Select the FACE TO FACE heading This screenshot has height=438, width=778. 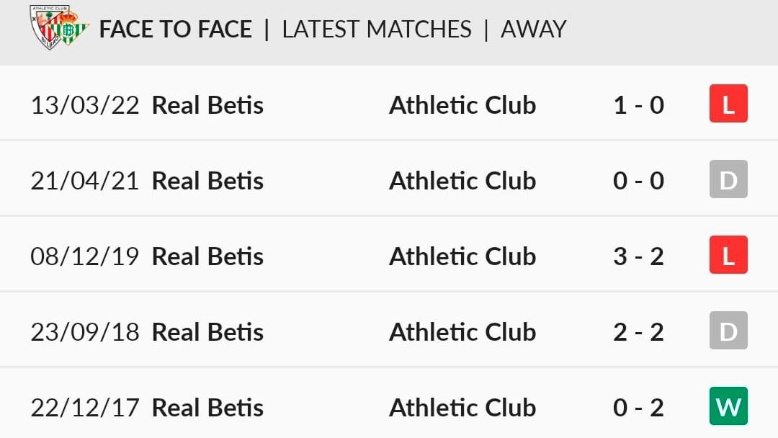(176, 30)
